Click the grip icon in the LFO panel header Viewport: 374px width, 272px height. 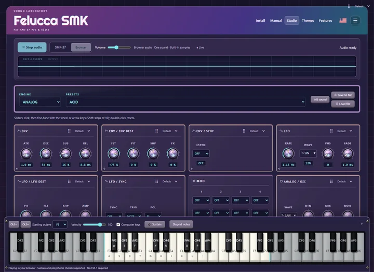(331, 131)
